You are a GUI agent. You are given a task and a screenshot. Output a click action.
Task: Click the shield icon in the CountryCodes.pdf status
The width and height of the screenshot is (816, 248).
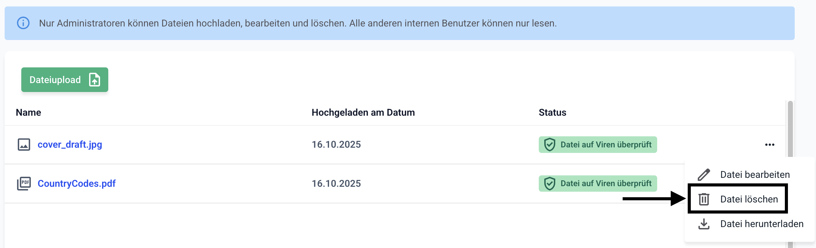pyautogui.click(x=550, y=184)
